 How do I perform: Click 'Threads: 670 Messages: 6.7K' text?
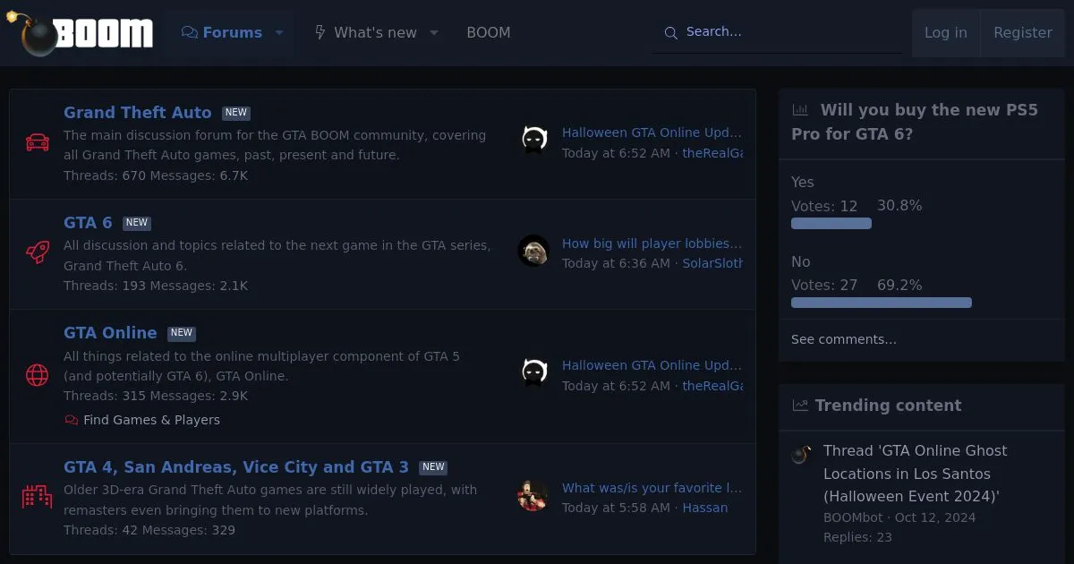156,175
